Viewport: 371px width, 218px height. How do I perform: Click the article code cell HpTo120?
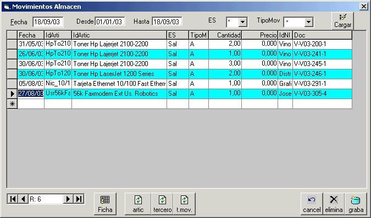pyautogui.click(x=58, y=74)
